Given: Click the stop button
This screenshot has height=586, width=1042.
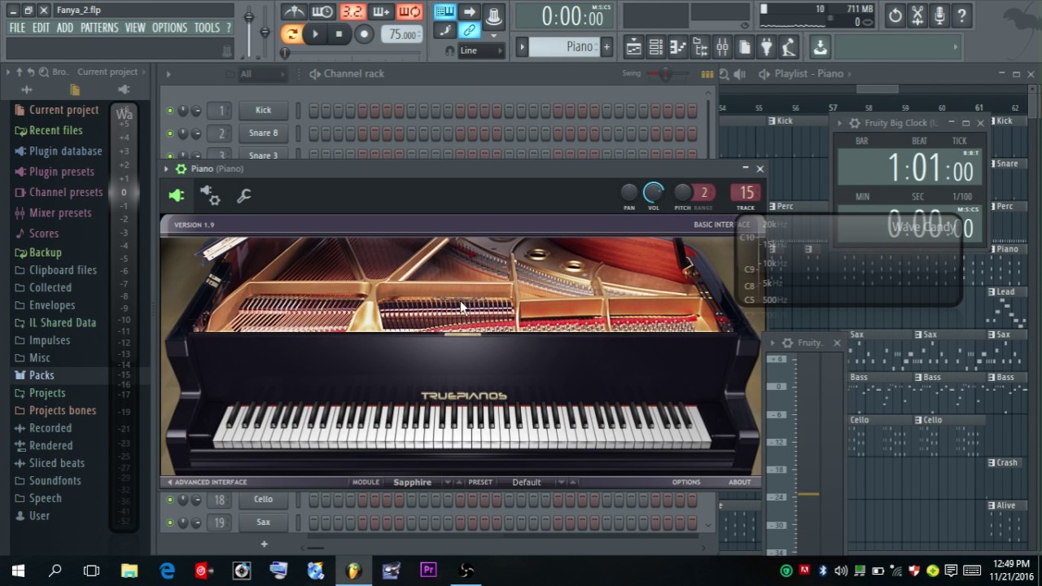Looking at the screenshot, I should [339, 34].
